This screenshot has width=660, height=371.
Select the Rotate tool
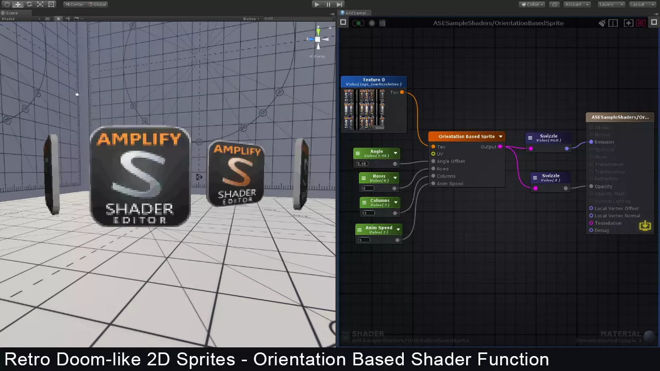28,4
